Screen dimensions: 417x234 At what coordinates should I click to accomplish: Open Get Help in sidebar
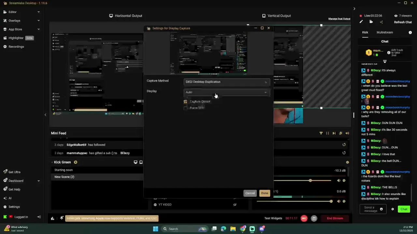click(12, 189)
